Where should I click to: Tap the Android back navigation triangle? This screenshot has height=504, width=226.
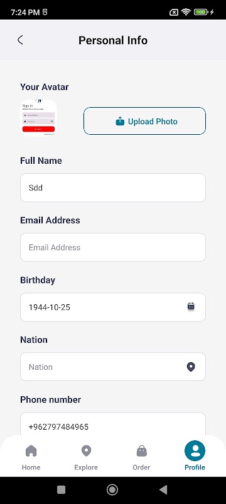pyautogui.click(x=163, y=490)
